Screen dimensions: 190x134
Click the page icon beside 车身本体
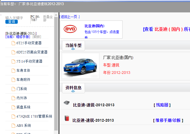13,71
